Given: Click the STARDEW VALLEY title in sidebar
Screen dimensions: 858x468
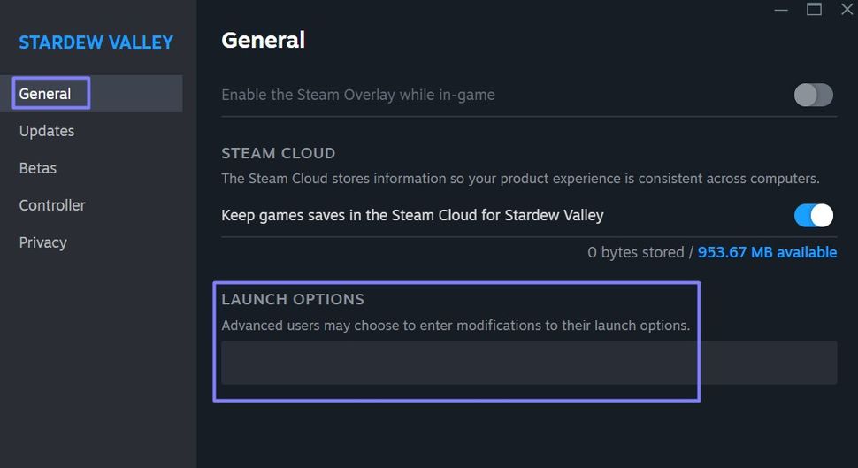Looking at the screenshot, I should (96, 42).
